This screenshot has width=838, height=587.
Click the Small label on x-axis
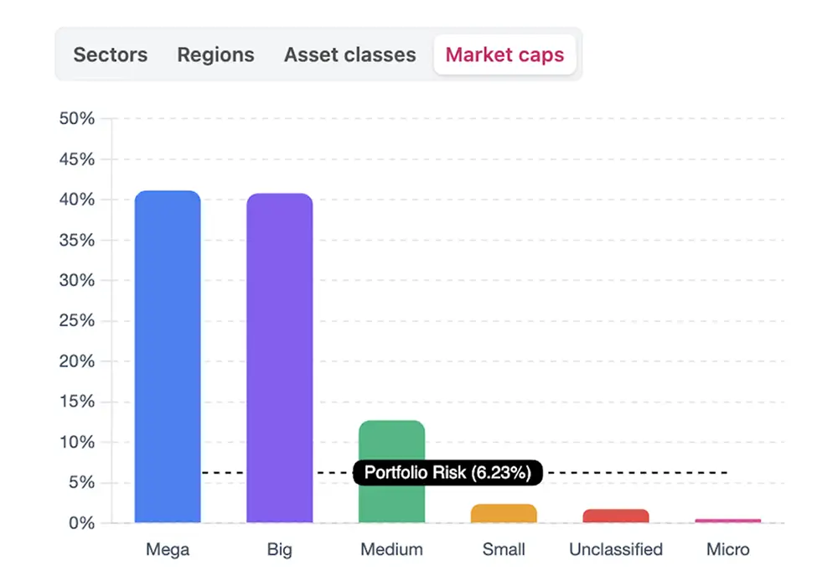click(x=504, y=549)
